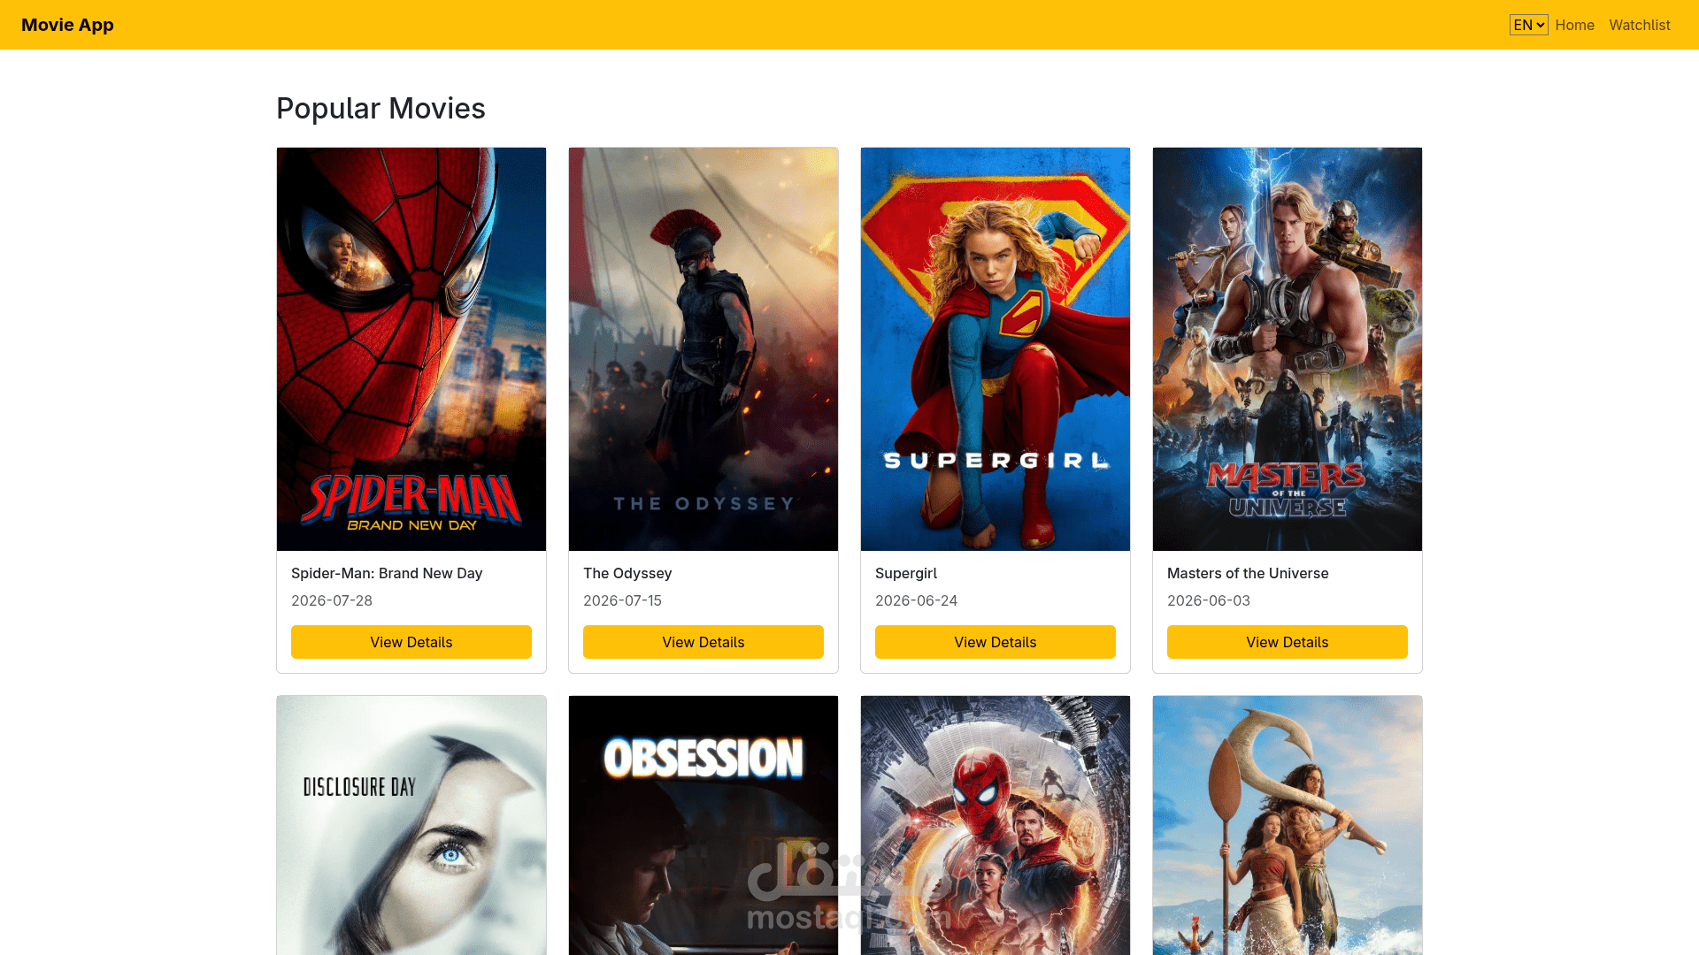The image size is (1699, 955).
Task: Click the 'Popular Movies' heading
Action: coord(381,108)
